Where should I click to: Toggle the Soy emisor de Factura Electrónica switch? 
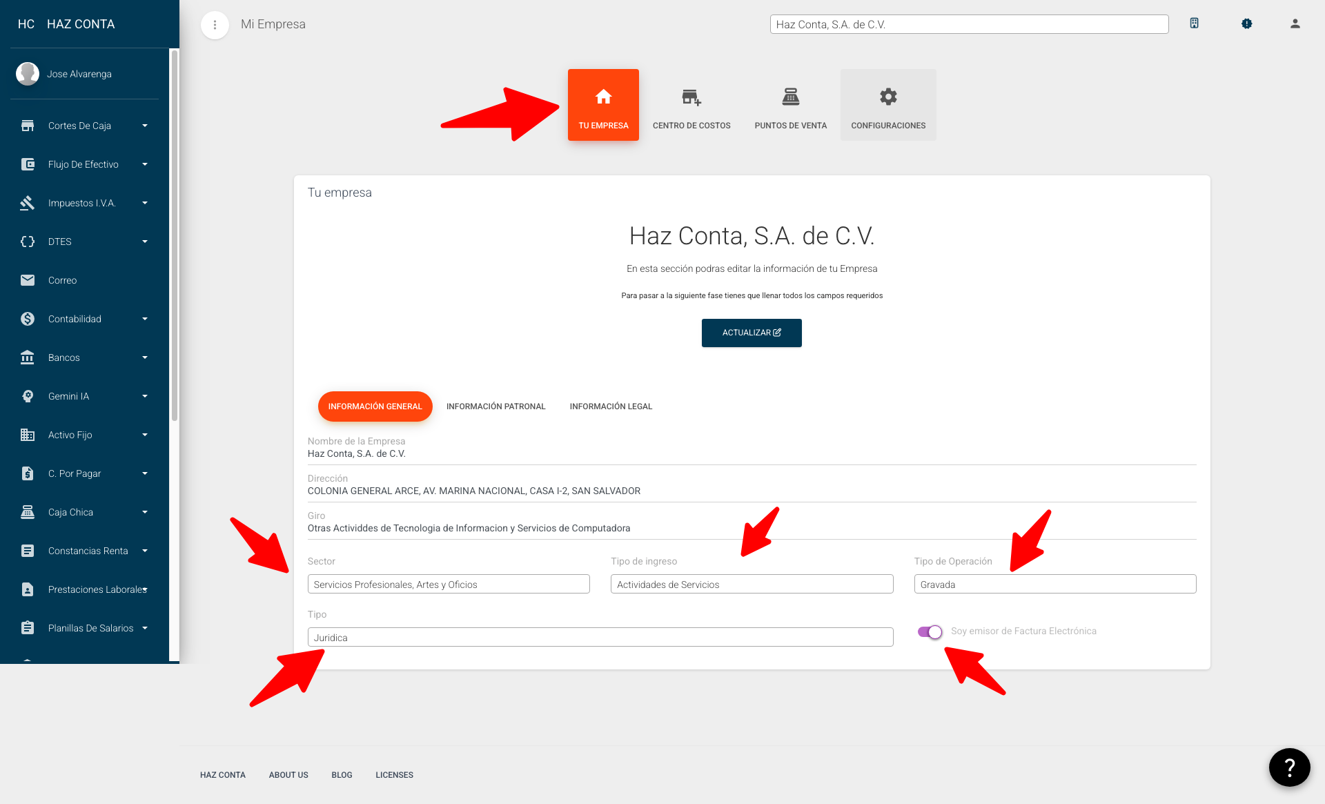(930, 631)
